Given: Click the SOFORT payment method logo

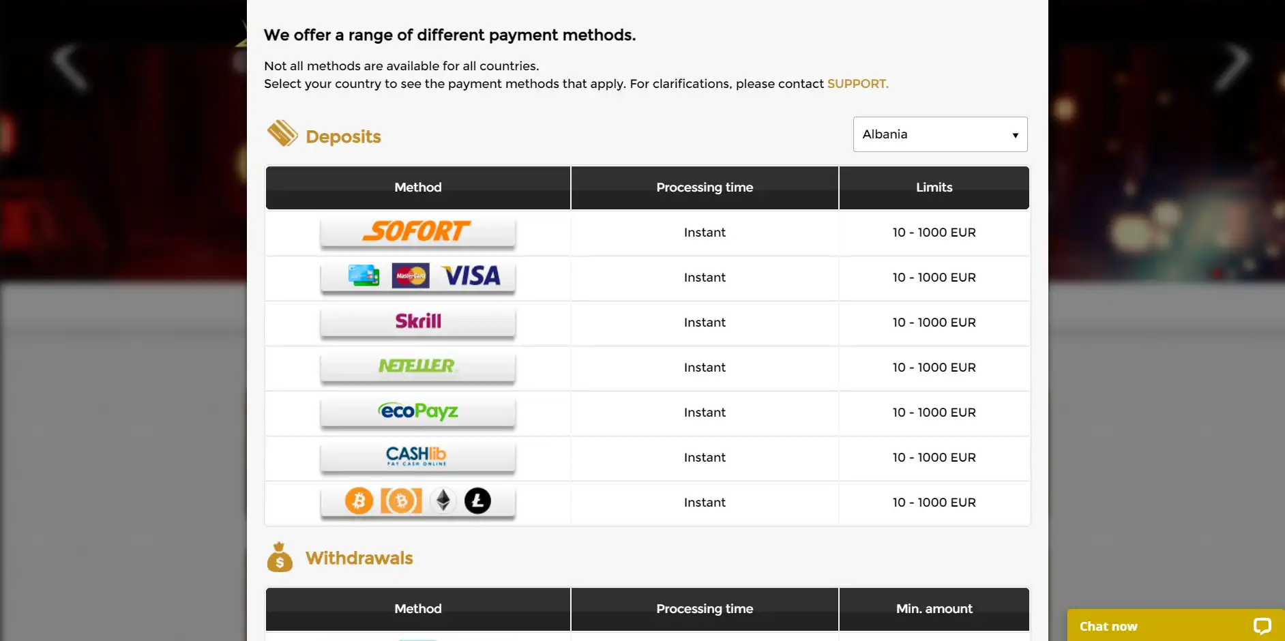Looking at the screenshot, I should tap(417, 232).
